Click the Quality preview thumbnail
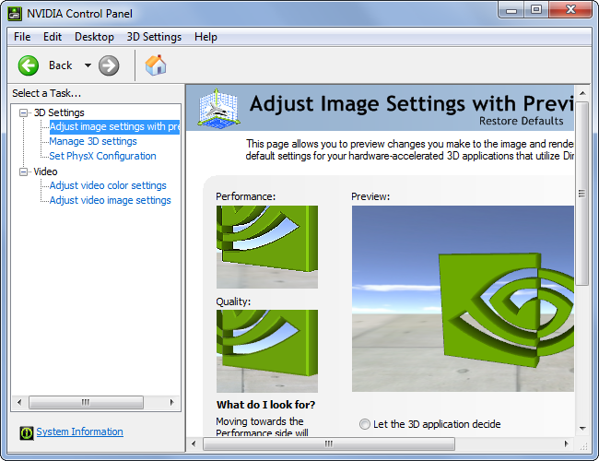 pos(267,351)
